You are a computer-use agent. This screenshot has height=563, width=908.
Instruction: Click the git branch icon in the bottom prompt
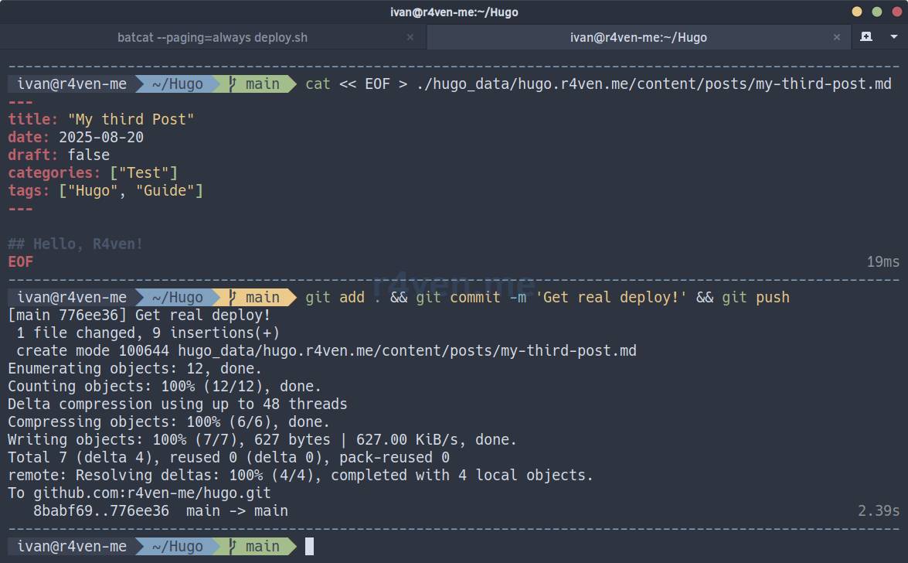coord(232,546)
